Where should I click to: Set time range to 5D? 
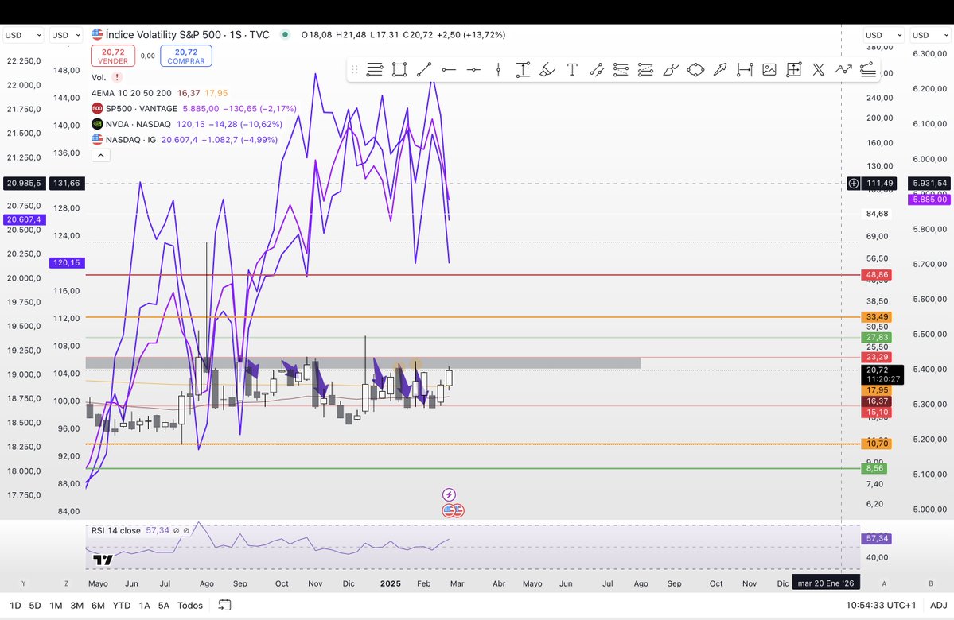click(35, 606)
